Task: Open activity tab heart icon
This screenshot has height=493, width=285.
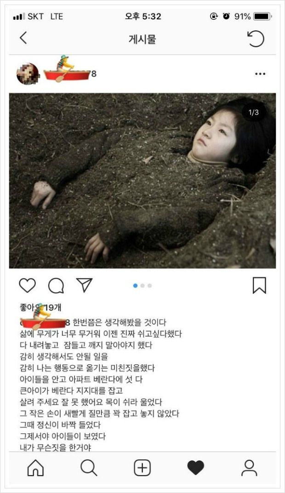Action: point(196,468)
